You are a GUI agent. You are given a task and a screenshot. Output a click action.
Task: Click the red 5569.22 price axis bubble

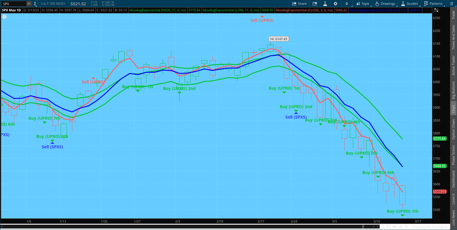(x=440, y=192)
